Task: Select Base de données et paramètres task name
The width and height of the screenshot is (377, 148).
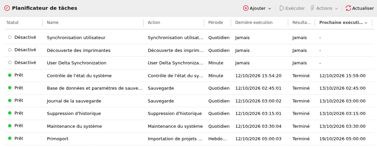Action: coord(95,88)
